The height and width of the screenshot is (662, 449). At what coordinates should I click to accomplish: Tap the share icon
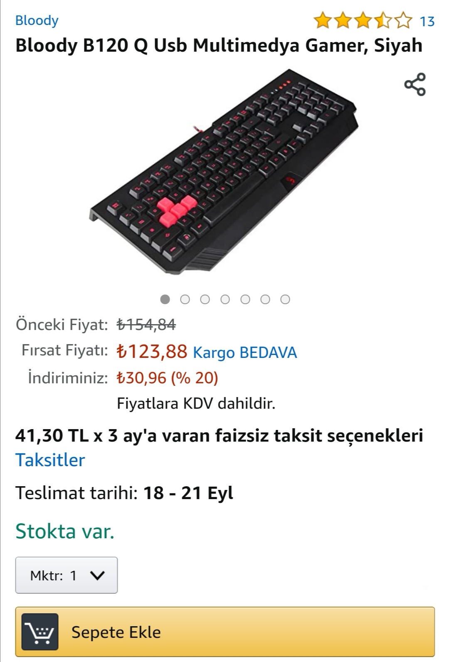click(415, 84)
